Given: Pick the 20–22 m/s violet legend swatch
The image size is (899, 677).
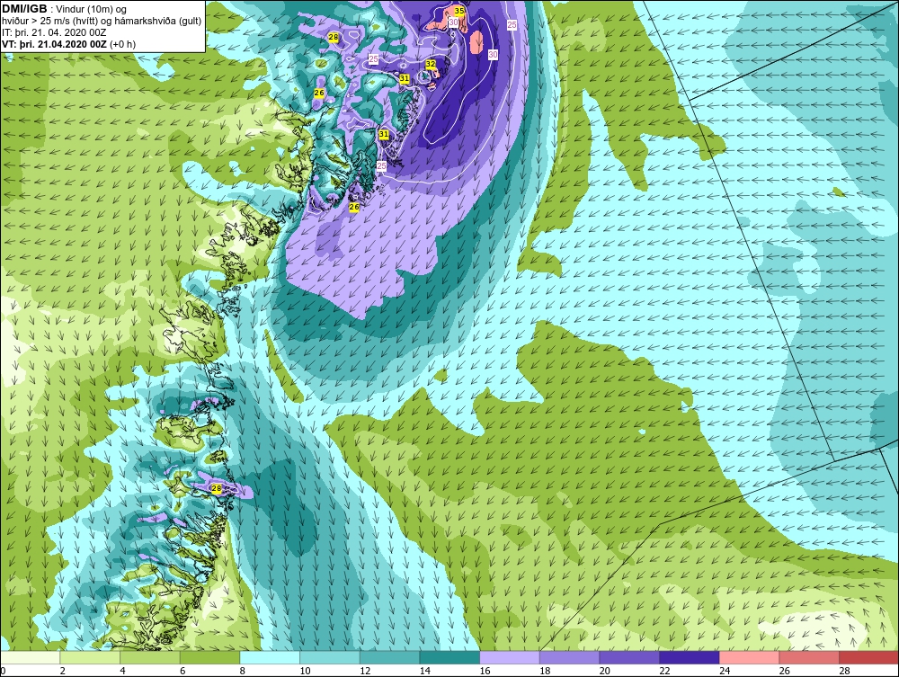Looking at the screenshot, I should tap(629, 657).
